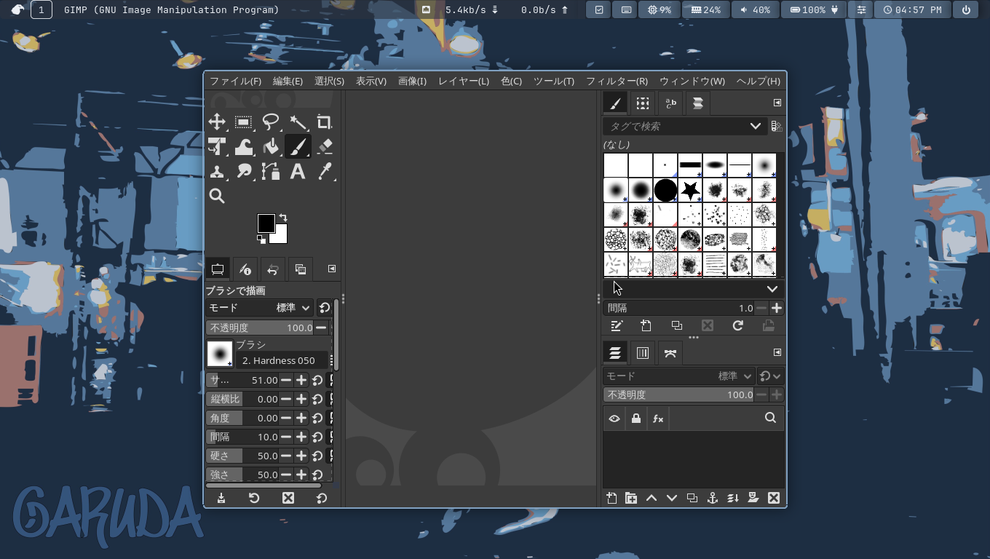Select the Text tool
Image resolution: width=990 pixels, height=559 pixels.
point(298,171)
